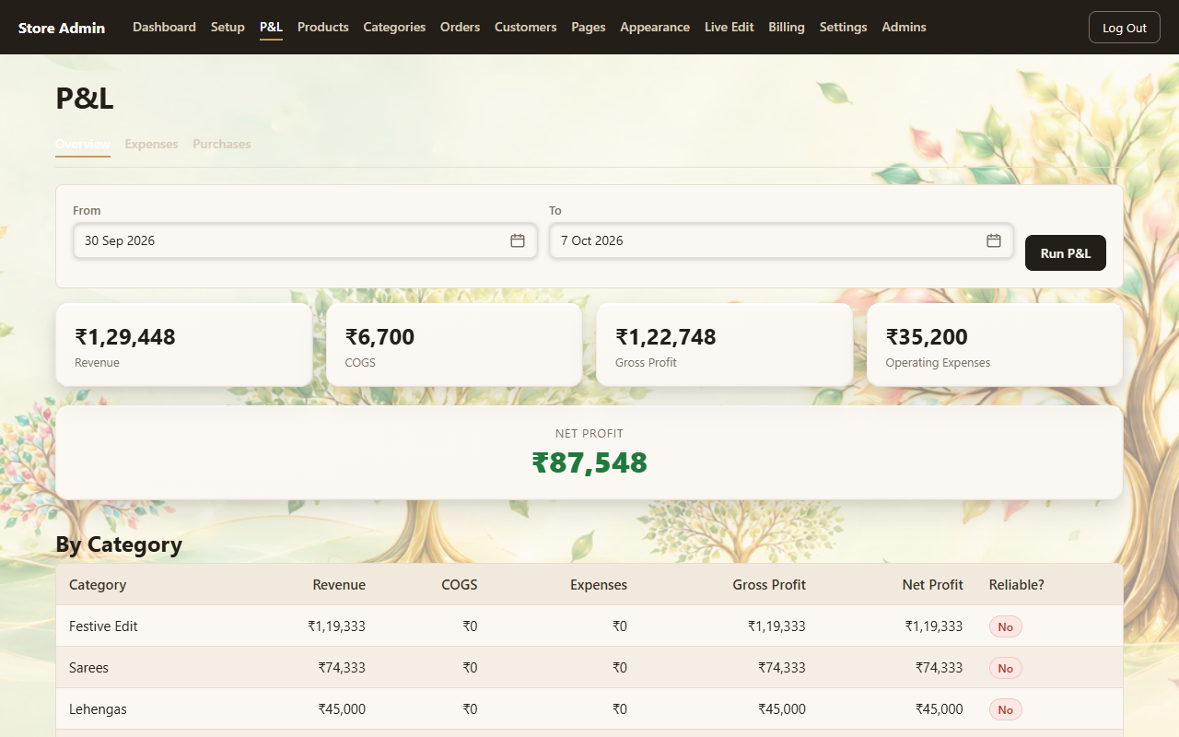Switch to the Expenses tab
This screenshot has height=737, width=1179.
[151, 144]
